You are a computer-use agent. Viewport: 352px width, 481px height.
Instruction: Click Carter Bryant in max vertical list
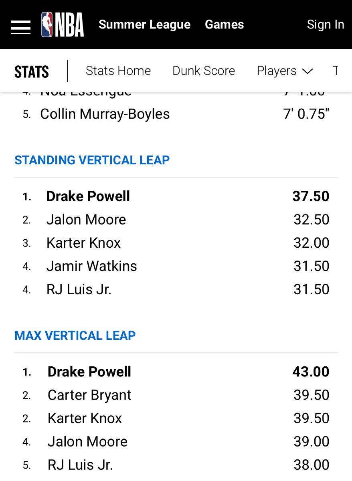tap(89, 395)
